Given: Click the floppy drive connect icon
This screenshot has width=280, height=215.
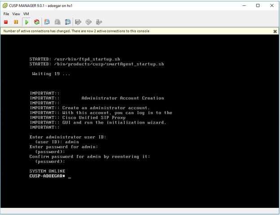Looking at the screenshot, I should [78, 22].
